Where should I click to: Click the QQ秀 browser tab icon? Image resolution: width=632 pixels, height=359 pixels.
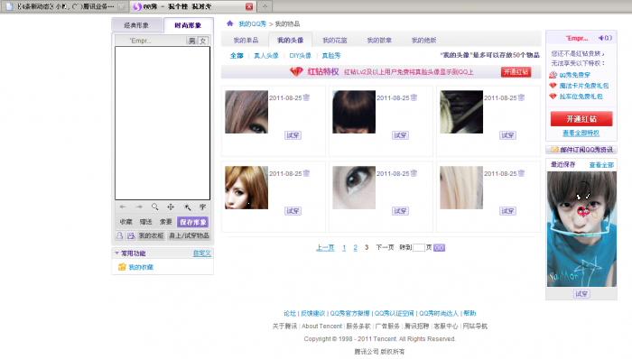click(x=137, y=6)
